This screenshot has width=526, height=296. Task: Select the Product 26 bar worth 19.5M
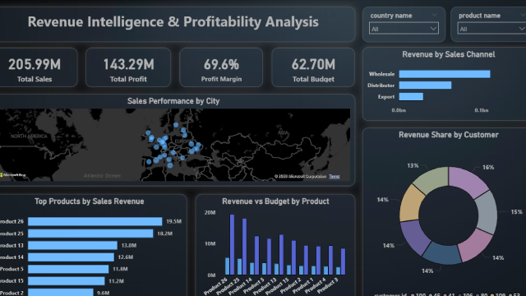click(95, 221)
